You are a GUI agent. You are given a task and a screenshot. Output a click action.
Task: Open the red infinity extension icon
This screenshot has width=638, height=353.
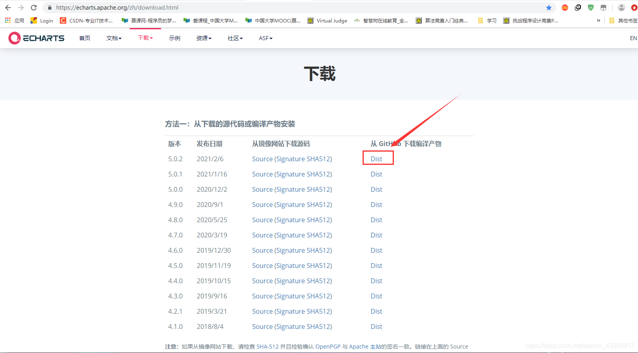[x=565, y=8]
